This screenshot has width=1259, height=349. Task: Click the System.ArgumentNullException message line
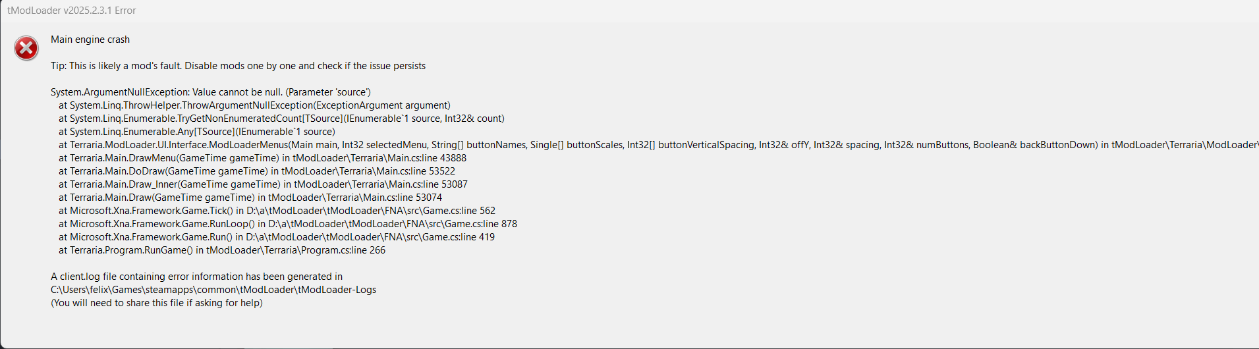click(211, 92)
